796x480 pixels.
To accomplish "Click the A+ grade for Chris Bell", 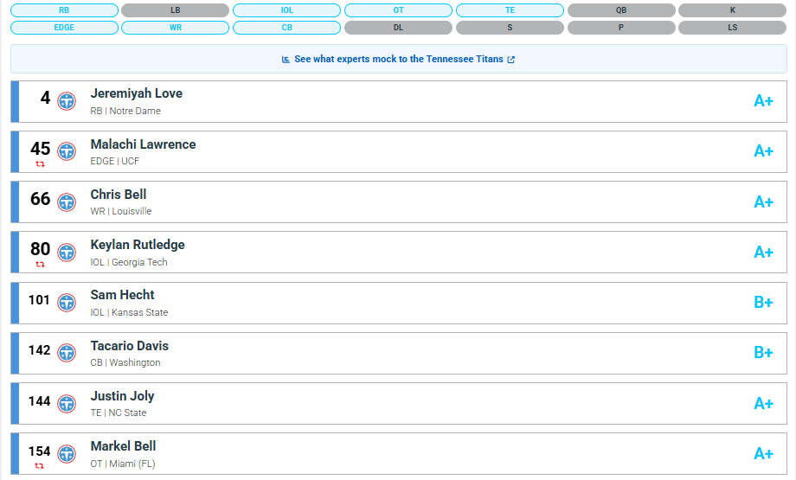I will pyautogui.click(x=763, y=202).
